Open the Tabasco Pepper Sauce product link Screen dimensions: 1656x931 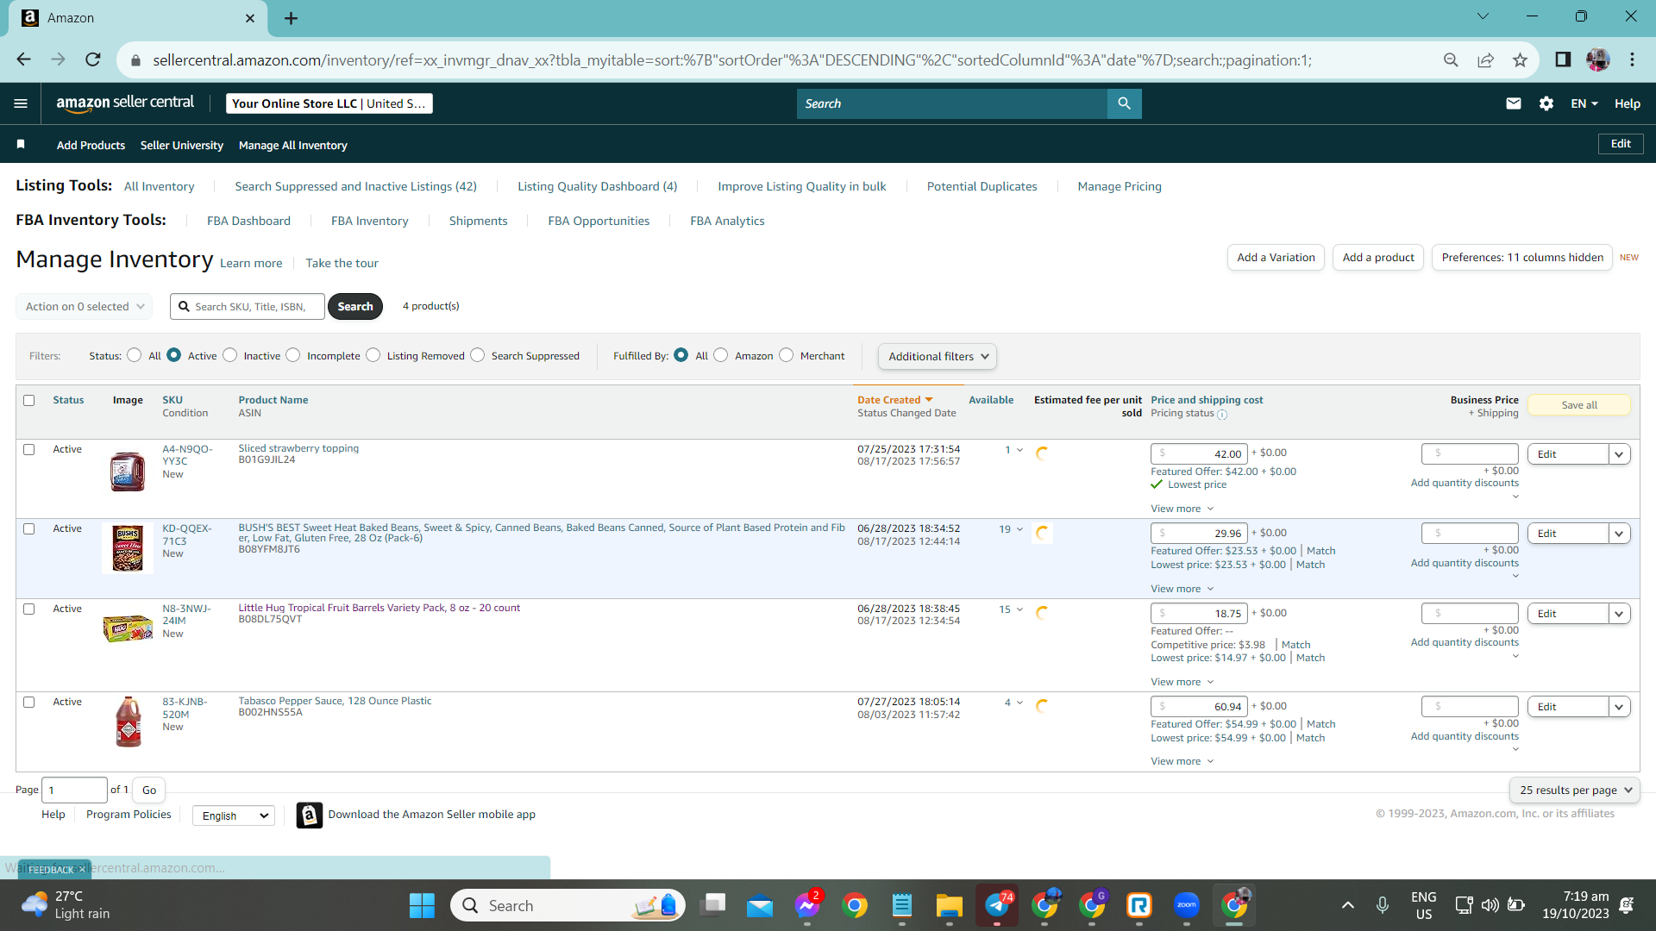(335, 701)
